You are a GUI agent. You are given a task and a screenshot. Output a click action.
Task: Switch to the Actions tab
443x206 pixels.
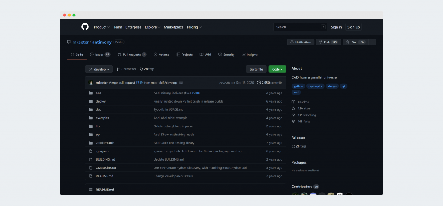(x=161, y=55)
